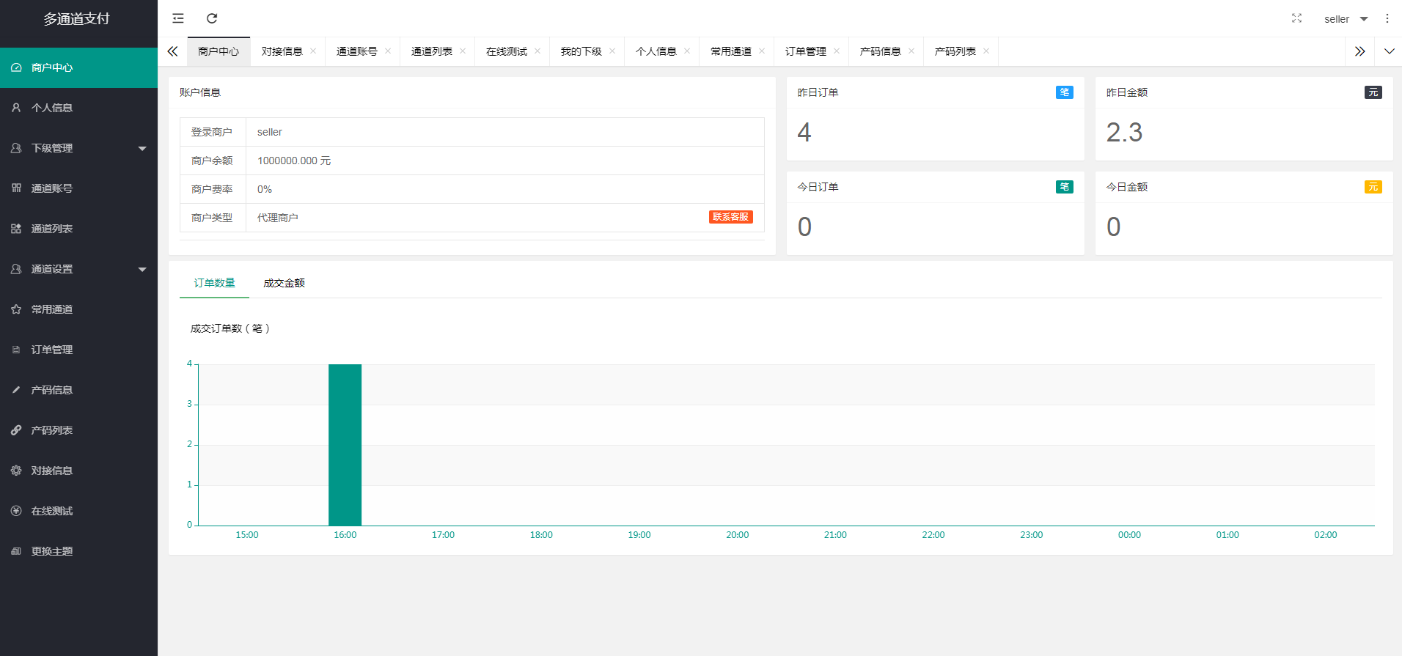
Task: Click the refresh icon in top bar
Action: 212,18
